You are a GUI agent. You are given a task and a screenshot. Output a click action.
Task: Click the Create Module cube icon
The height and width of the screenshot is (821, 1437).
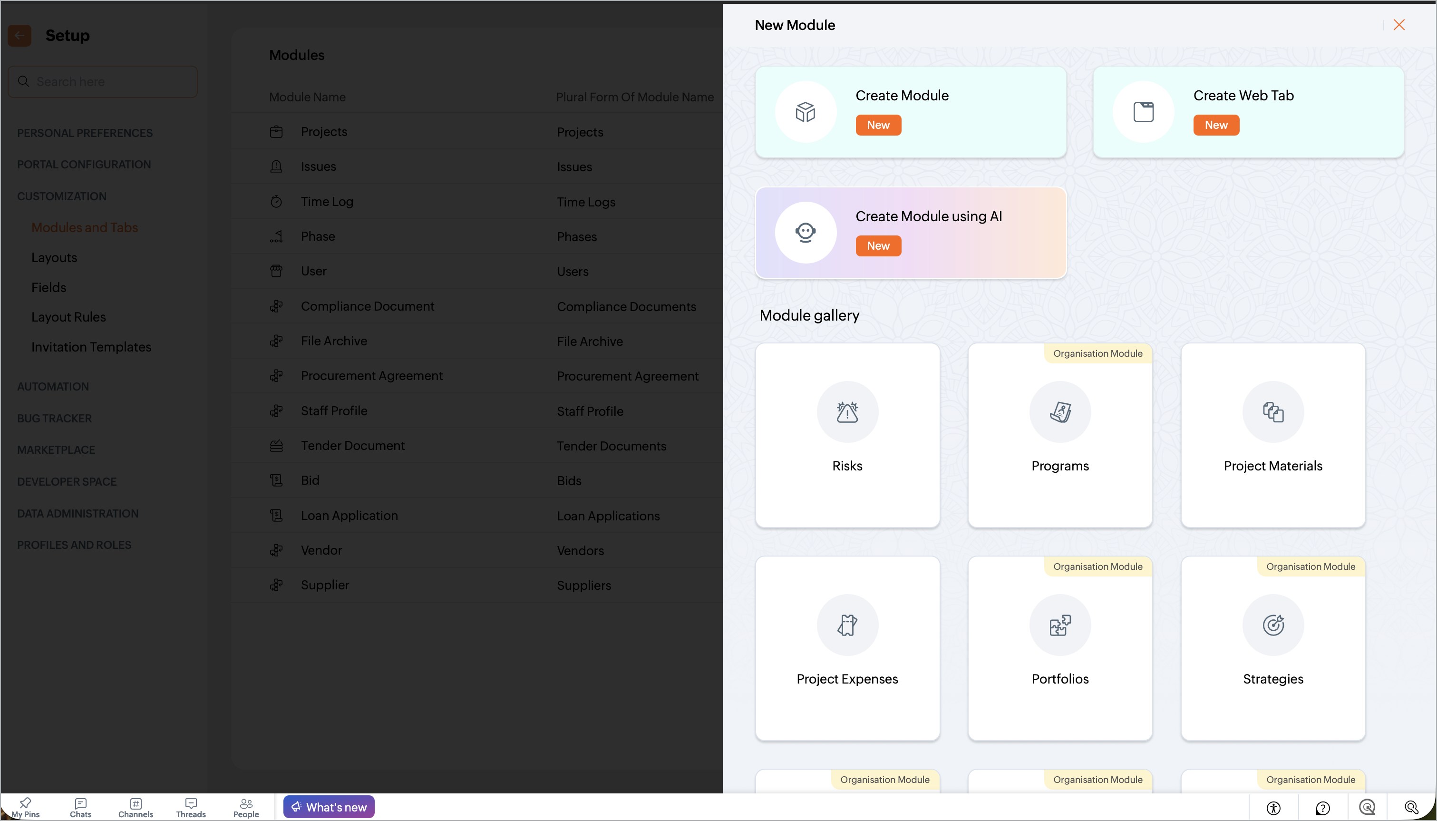point(806,112)
